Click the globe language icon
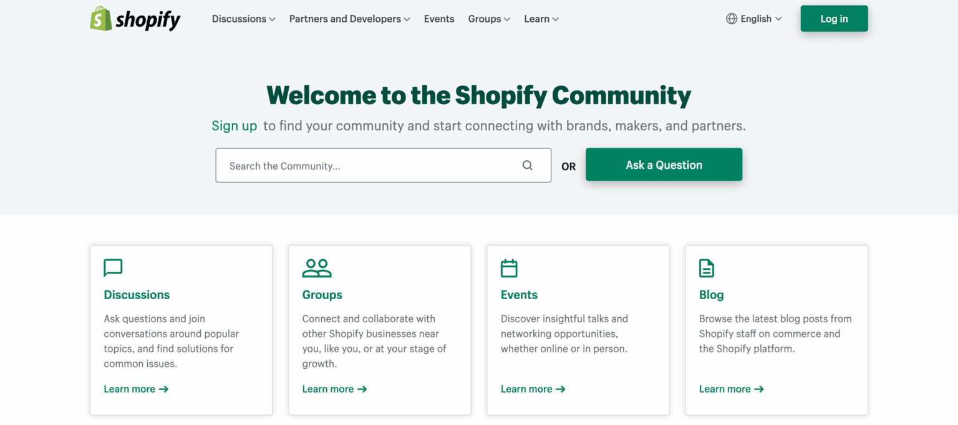This screenshot has width=958, height=425. [x=732, y=19]
